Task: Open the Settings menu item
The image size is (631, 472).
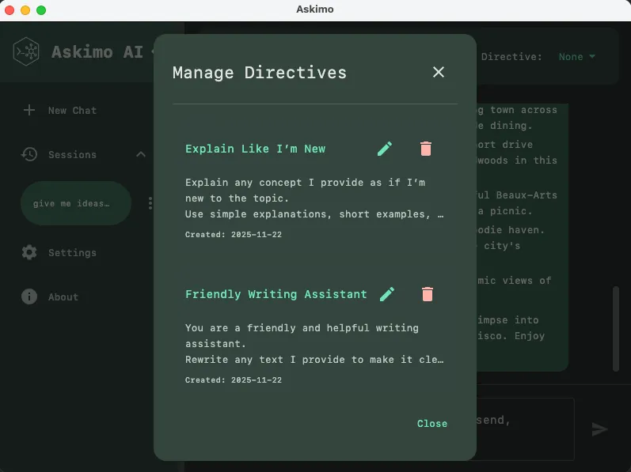Action: click(72, 253)
